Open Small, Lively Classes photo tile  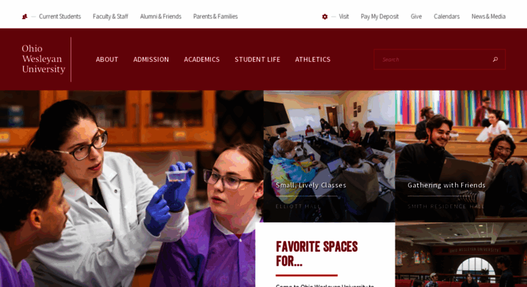pos(330,156)
